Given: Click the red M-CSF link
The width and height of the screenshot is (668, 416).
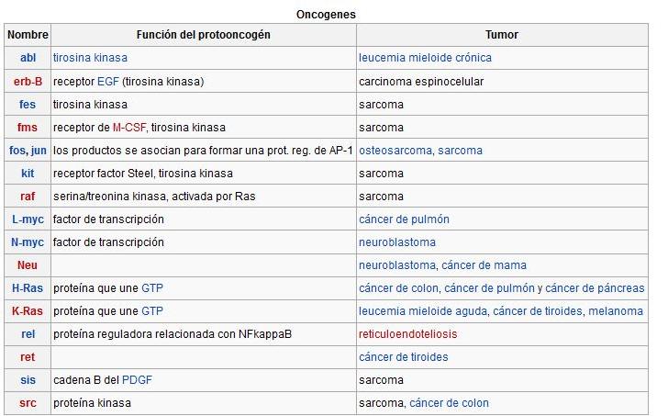Looking at the screenshot, I should [129, 128].
